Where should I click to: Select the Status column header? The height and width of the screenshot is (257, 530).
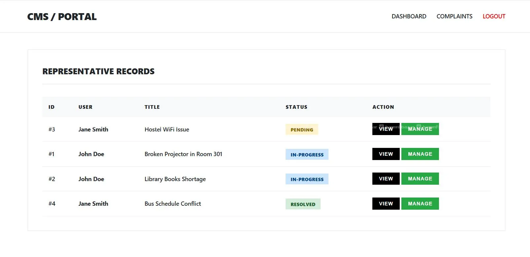pyautogui.click(x=296, y=107)
